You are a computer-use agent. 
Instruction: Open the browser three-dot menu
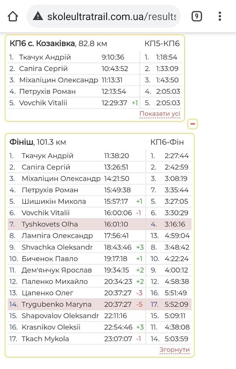point(220,16)
